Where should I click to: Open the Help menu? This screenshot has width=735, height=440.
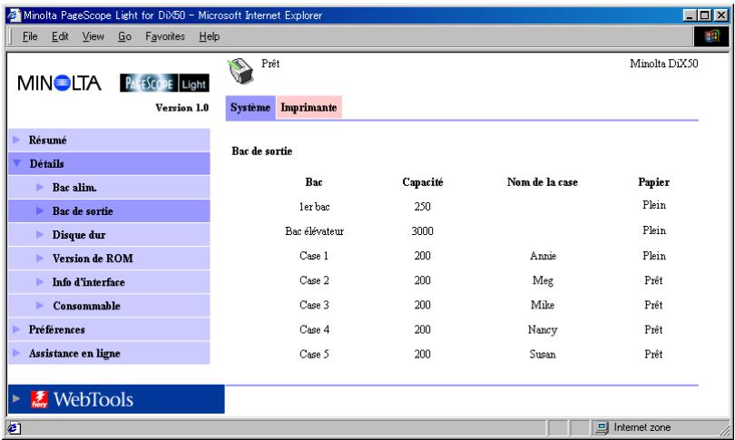[x=209, y=36]
